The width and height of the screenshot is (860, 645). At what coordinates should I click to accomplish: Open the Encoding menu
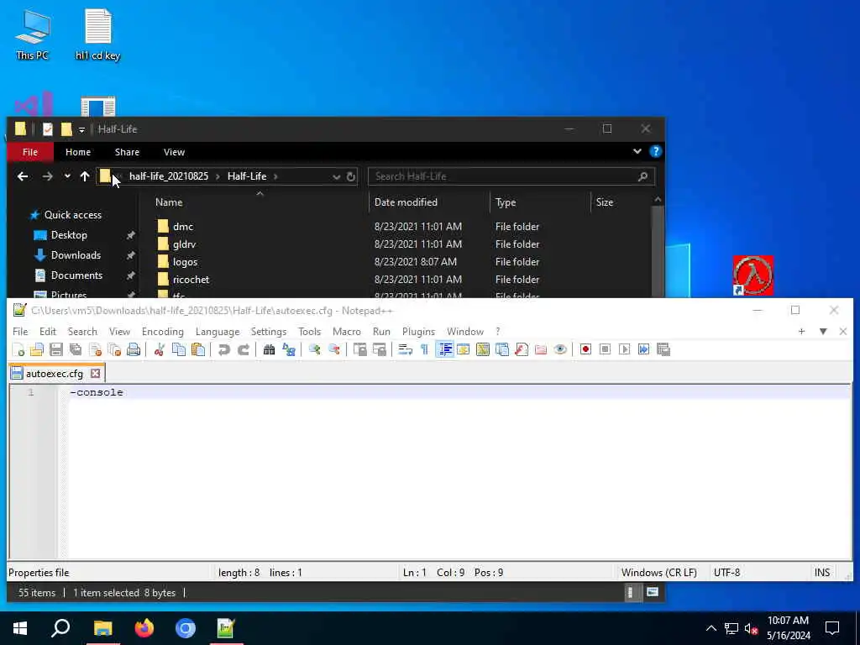[162, 331]
